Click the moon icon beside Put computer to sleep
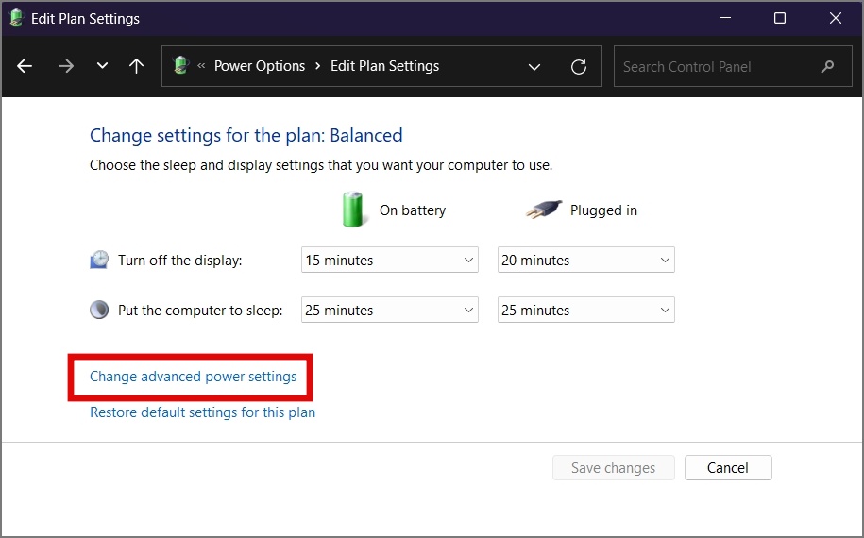The width and height of the screenshot is (864, 538). (99, 310)
